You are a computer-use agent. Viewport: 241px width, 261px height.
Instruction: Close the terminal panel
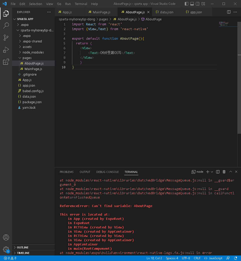[x=236, y=172]
